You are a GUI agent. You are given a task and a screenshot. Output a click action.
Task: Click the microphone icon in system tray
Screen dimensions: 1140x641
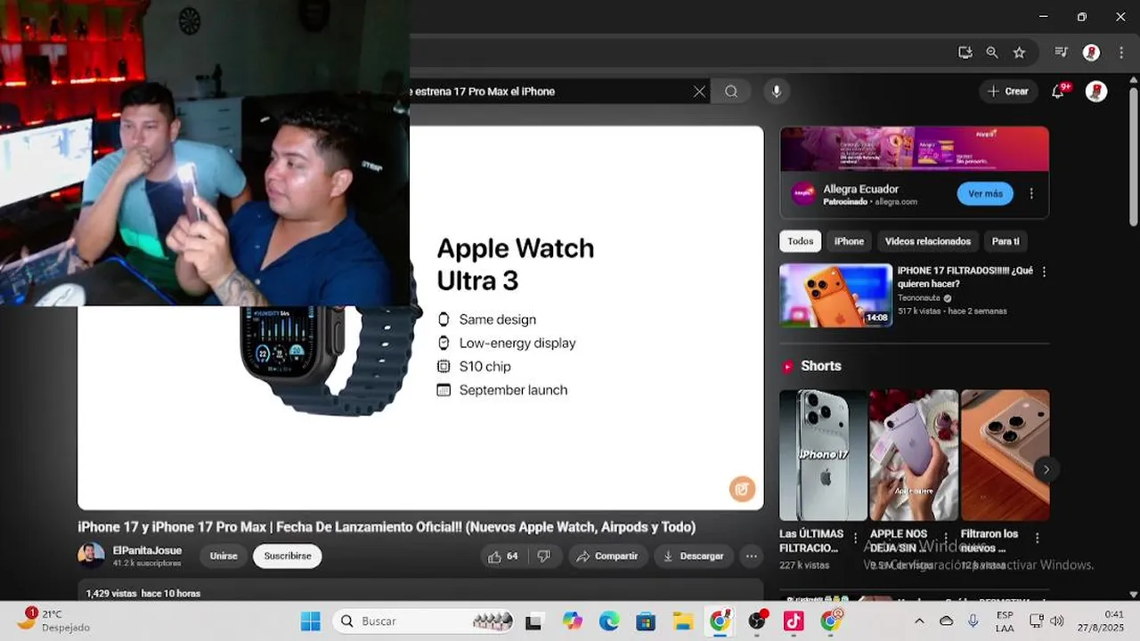973,621
